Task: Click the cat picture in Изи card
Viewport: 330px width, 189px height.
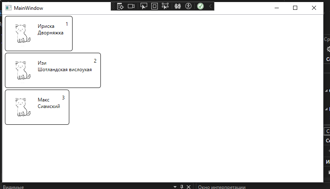Action: click(x=22, y=70)
